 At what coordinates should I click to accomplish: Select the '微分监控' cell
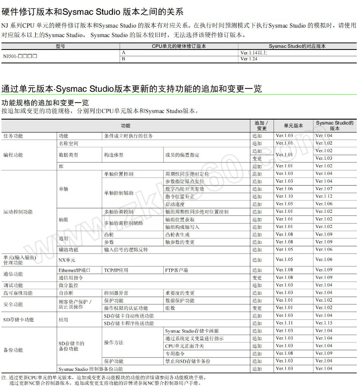[x=68, y=285]
